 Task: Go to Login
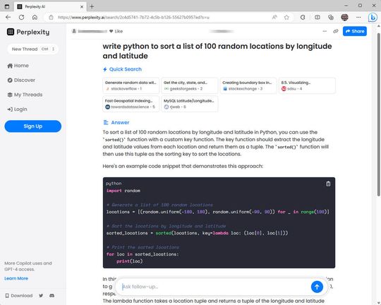point(17,109)
